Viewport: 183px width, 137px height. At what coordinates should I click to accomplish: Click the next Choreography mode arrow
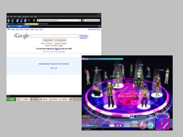(x=152, y=117)
